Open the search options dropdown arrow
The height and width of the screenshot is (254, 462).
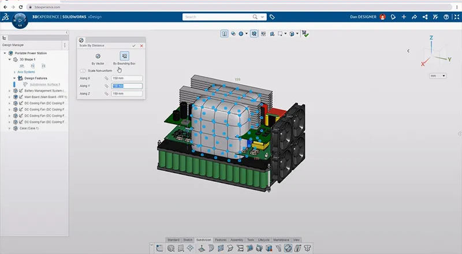point(263,17)
